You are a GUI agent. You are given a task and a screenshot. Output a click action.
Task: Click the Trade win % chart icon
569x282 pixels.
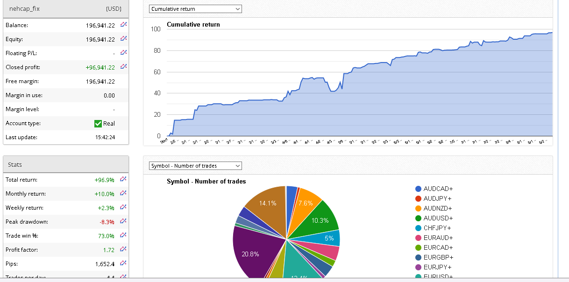click(123, 235)
